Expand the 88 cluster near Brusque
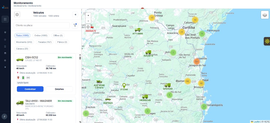 pos(201,83)
